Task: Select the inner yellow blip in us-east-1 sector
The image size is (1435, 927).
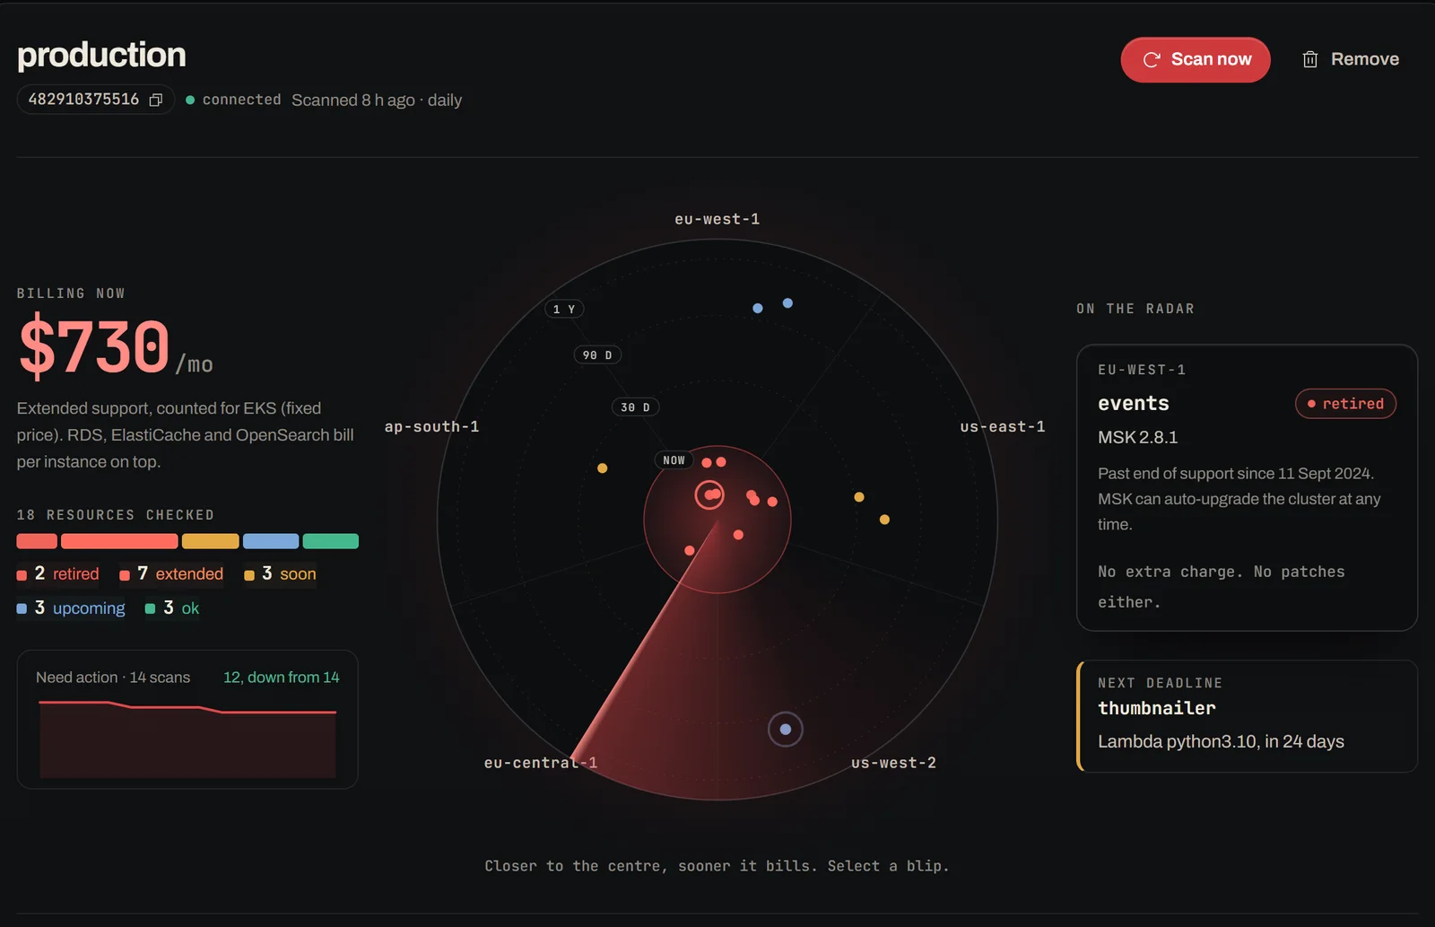Action: [x=859, y=496]
